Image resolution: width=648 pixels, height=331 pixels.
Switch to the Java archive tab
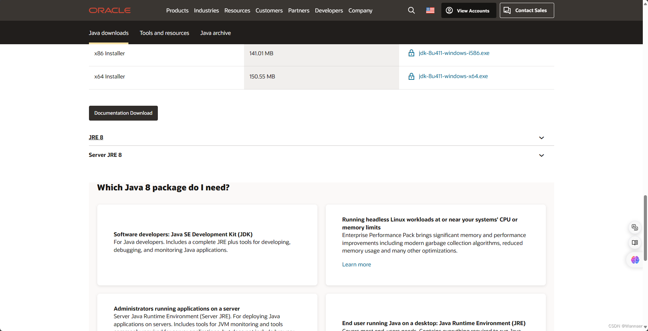215,33
